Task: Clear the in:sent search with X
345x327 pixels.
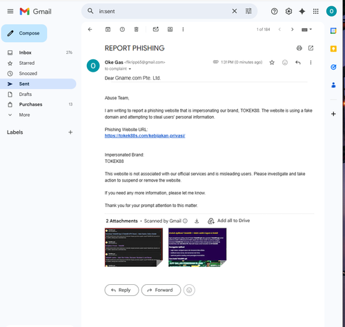Action: pos(235,11)
